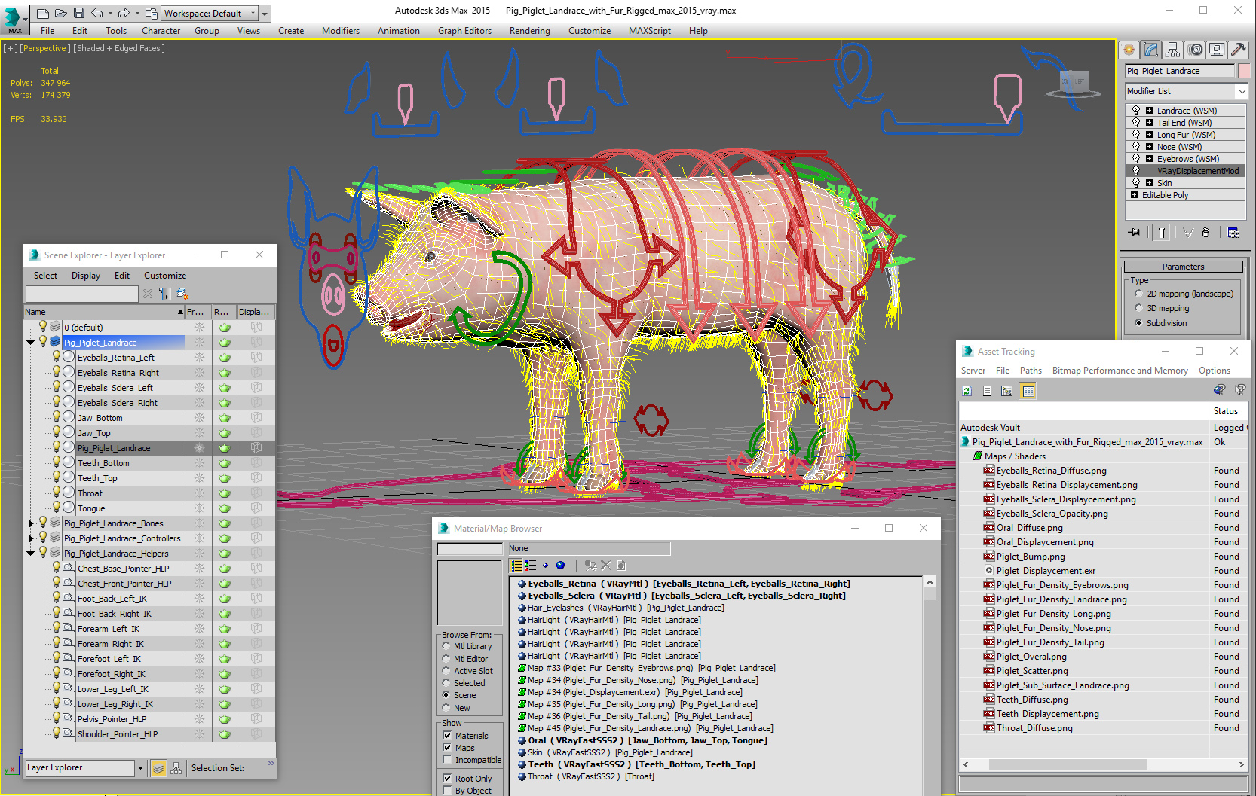Open the Graph Editors menu

tap(464, 31)
